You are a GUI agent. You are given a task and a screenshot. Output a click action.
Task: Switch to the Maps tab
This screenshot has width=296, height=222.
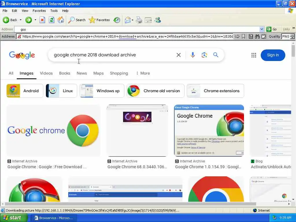[98, 73]
